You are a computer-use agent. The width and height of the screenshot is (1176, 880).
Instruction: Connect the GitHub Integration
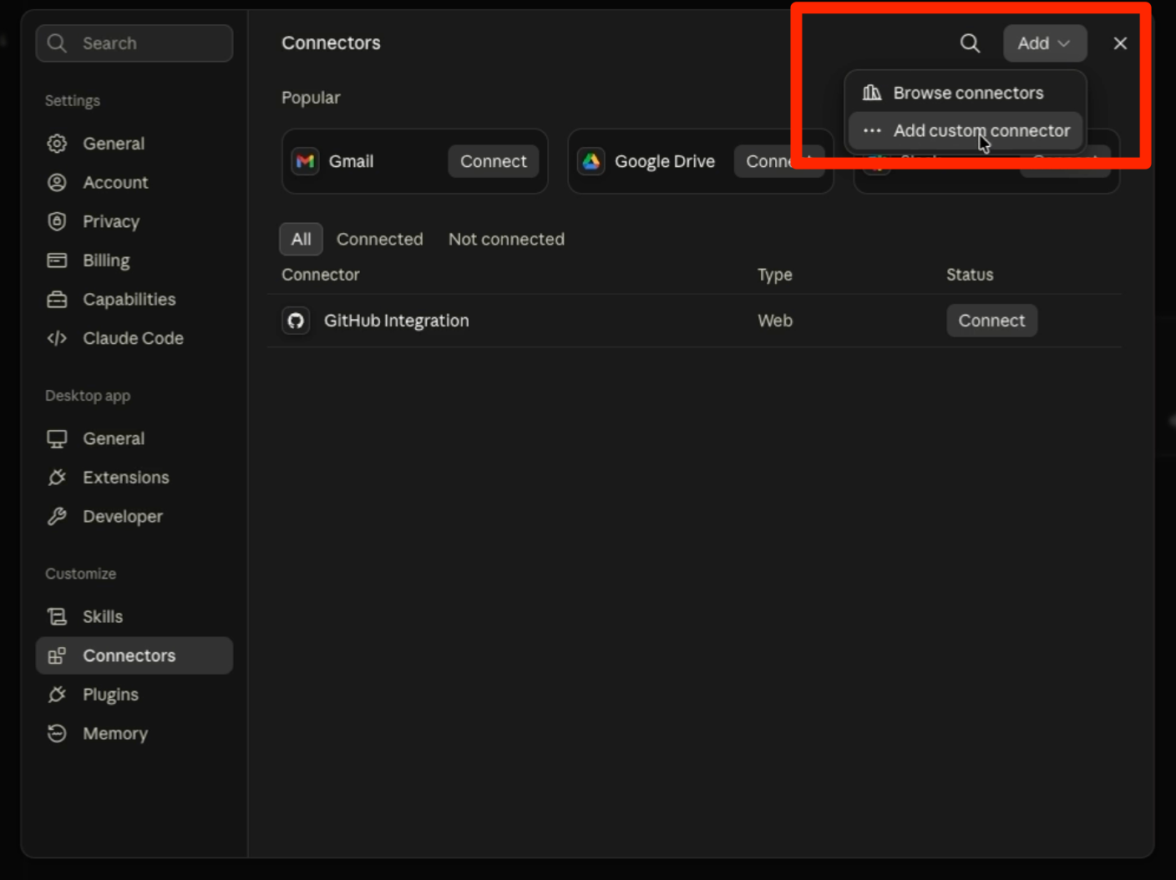[991, 321]
